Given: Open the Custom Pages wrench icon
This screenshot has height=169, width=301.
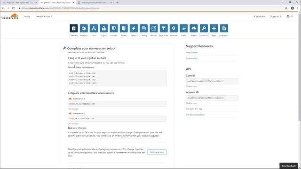Looking at the screenshot, I should pyautogui.click(x=204, y=28).
